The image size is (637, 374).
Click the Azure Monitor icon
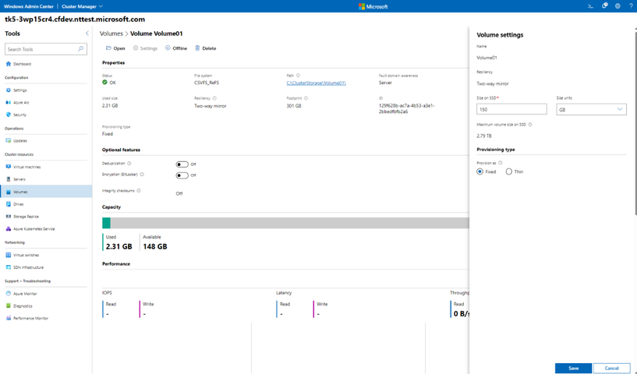pyautogui.click(x=8, y=294)
